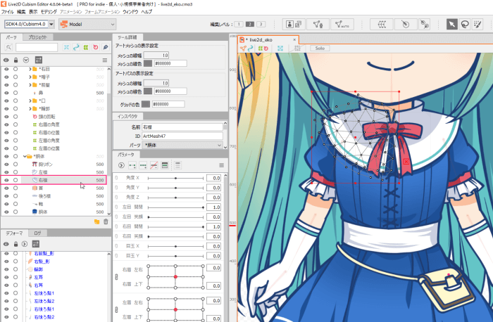
Task: Click the Parts panel search input box
Action: (37, 47)
